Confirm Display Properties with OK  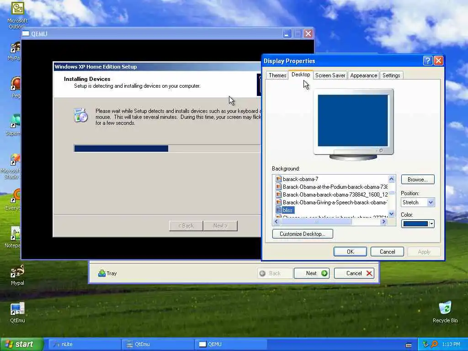[350, 252]
